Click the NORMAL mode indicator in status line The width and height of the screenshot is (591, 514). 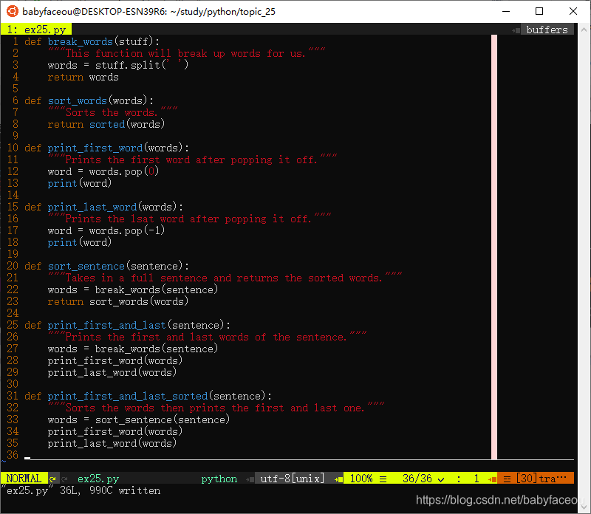[24, 479]
